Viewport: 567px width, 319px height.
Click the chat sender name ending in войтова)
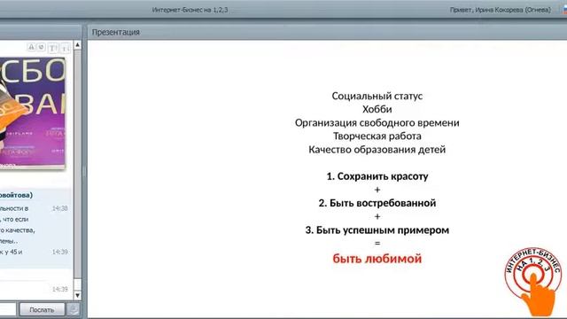(16, 195)
